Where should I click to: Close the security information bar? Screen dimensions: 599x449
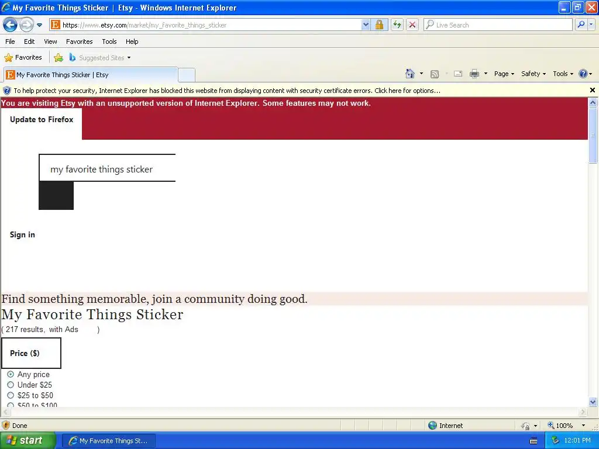click(x=592, y=90)
